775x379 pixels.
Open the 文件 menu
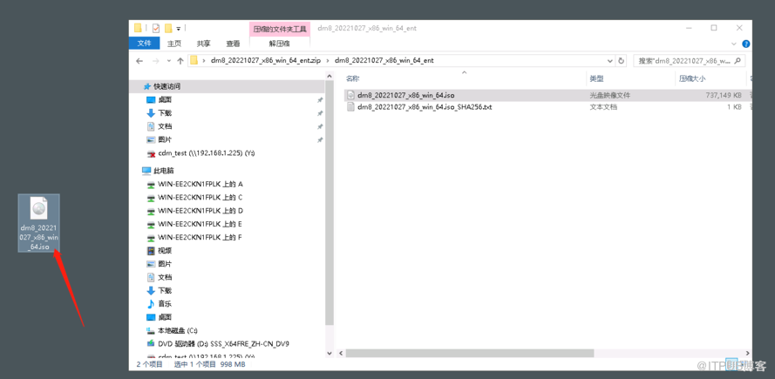click(144, 44)
